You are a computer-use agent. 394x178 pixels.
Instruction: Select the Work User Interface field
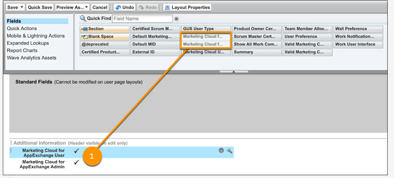point(358,44)
